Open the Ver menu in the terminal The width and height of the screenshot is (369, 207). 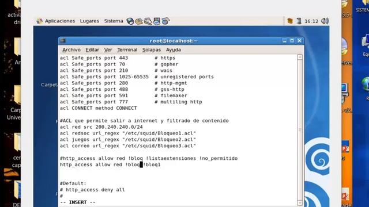coord(108,50)
